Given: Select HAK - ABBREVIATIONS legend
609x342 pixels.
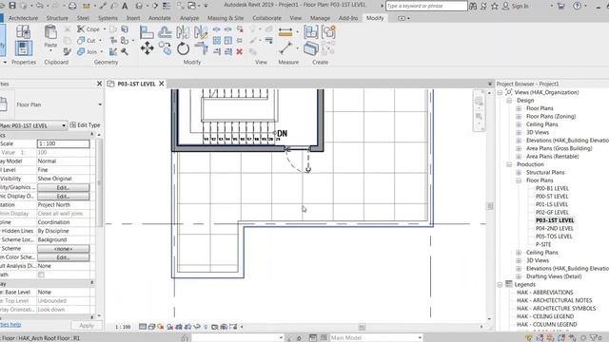Looking at the screenshot, I should (545, 293).
